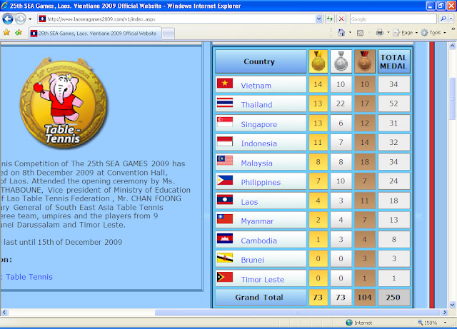Click the toolbar overflow chevron

tap(453, 29)
